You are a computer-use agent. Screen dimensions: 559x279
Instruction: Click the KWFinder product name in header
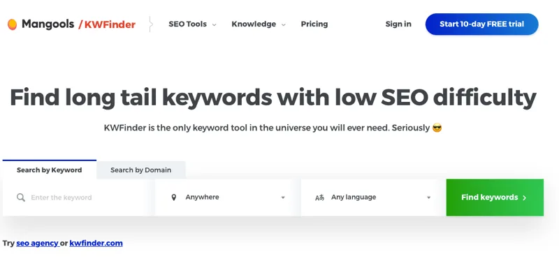click(110, 24)
